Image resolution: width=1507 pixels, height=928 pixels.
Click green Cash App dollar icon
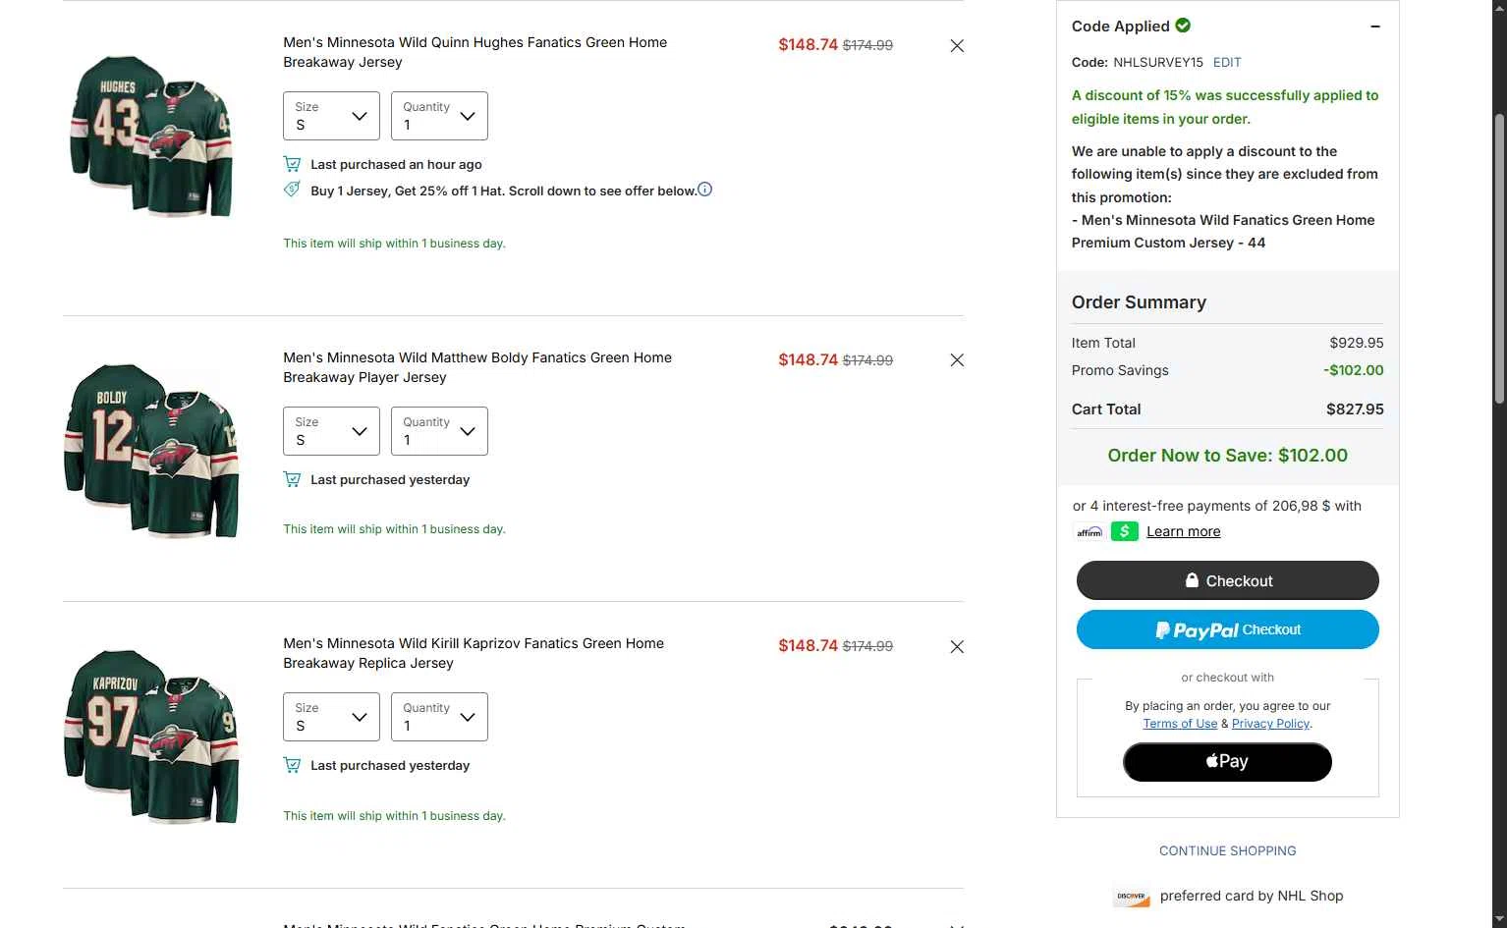pyautogui.click(x=1125, y=531)
